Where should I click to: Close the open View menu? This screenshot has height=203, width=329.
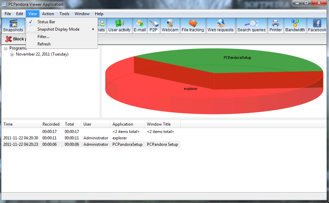[32, 13]
